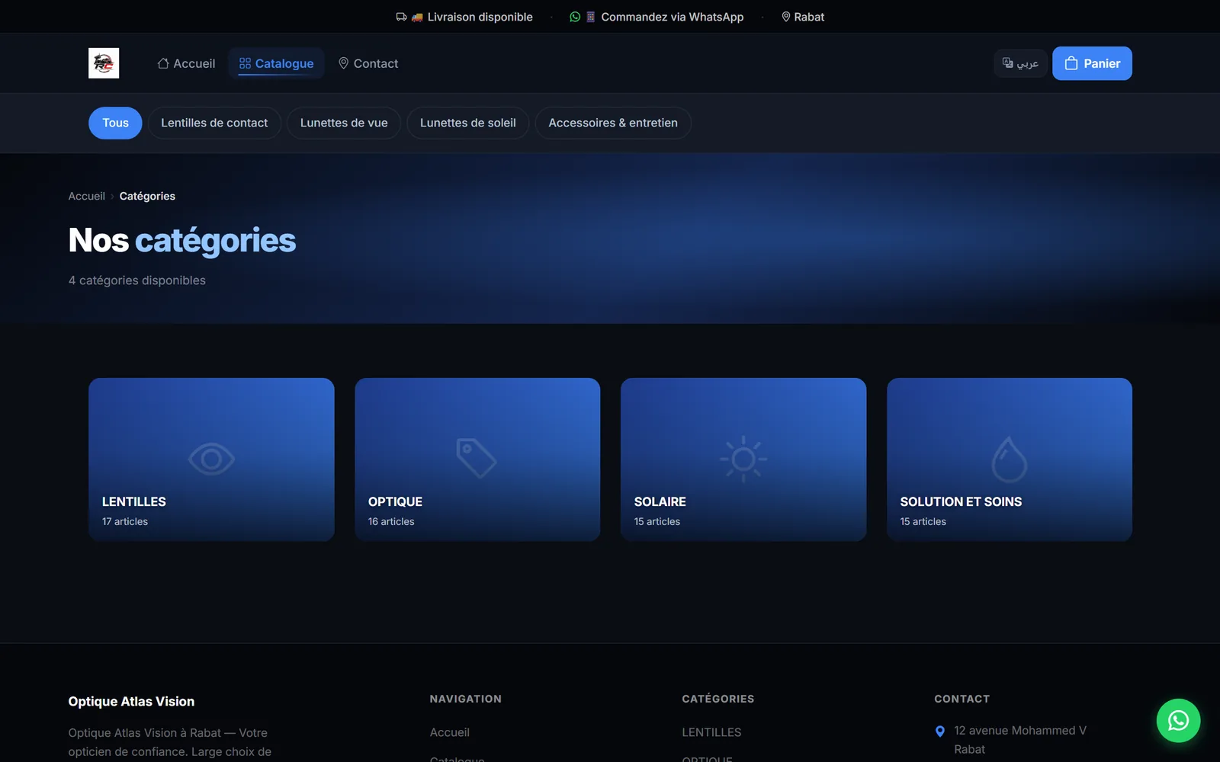Viewport: 1220px width, 762px height.
Task: Filter by Lentilles de contact
Action: tap(214, 123)
